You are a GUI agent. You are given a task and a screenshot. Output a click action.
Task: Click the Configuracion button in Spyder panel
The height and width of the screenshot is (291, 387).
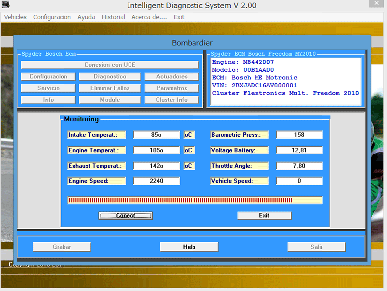coord(49,76)
